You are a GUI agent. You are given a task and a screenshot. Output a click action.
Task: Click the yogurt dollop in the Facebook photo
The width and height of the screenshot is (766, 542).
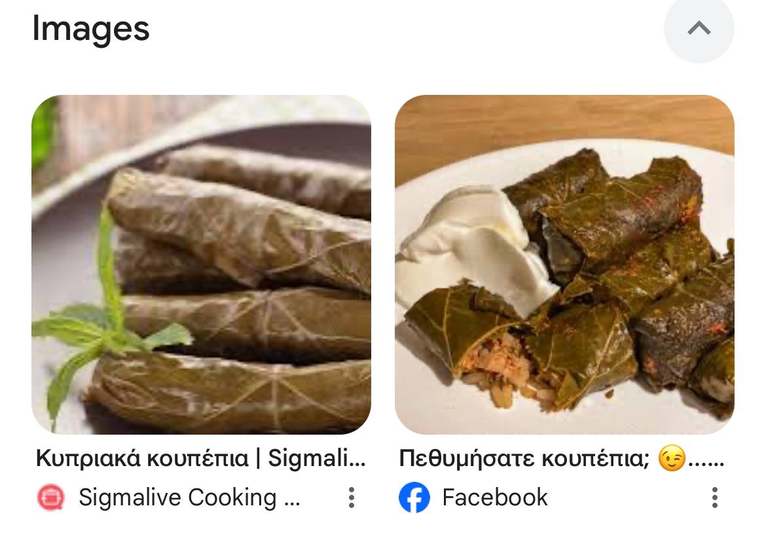click(x=477, y=247)
